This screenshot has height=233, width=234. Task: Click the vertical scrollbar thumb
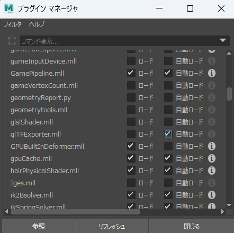pos(229,94)
